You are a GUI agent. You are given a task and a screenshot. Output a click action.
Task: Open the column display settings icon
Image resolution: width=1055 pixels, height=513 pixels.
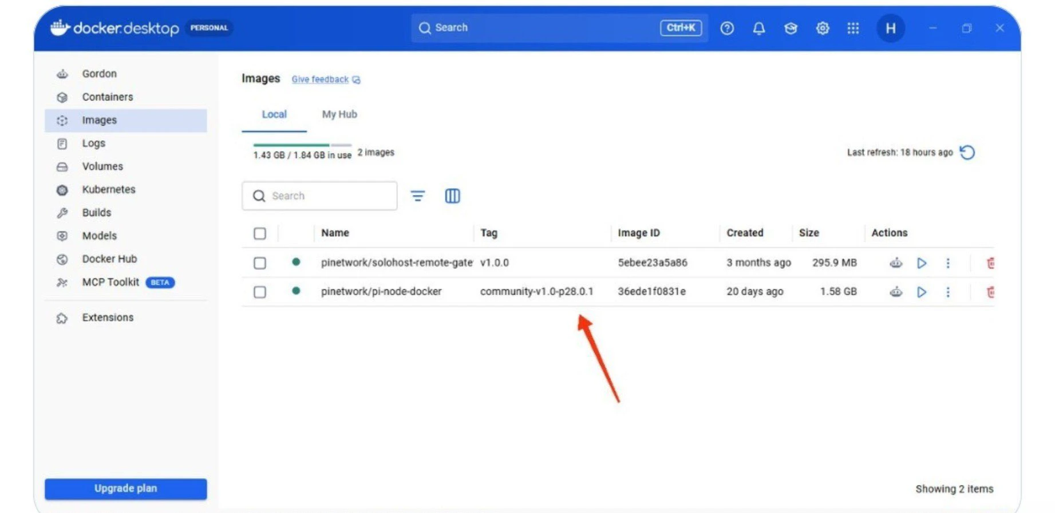(x=452, y=196)
